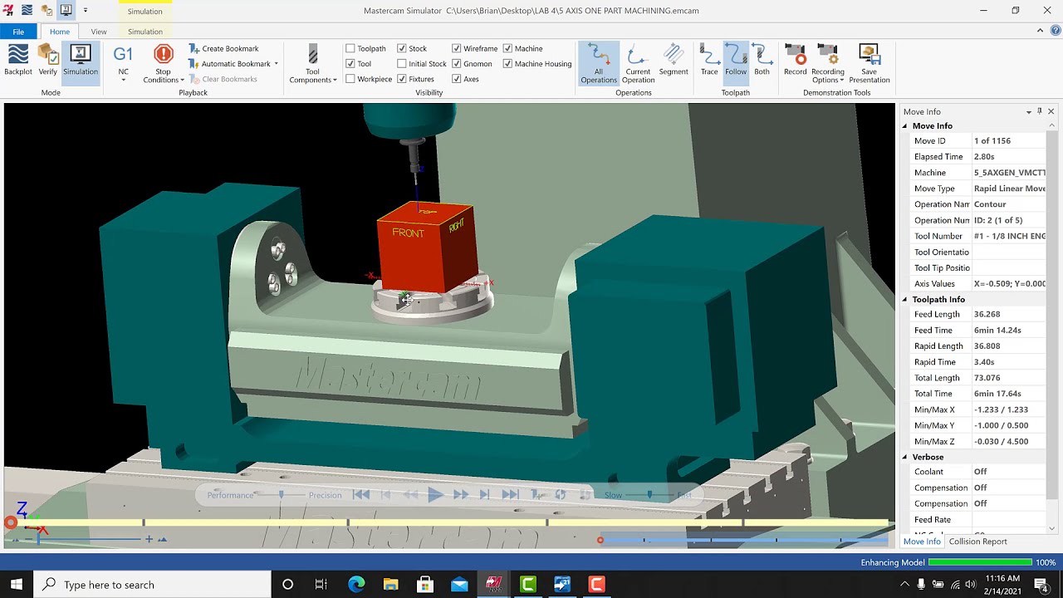Click the taskbar search box
The height and width of the screenshot is (598, 1063).
coord(152,585)
